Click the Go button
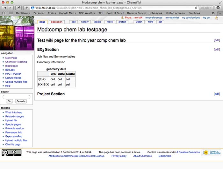 (x=9, y=101)
